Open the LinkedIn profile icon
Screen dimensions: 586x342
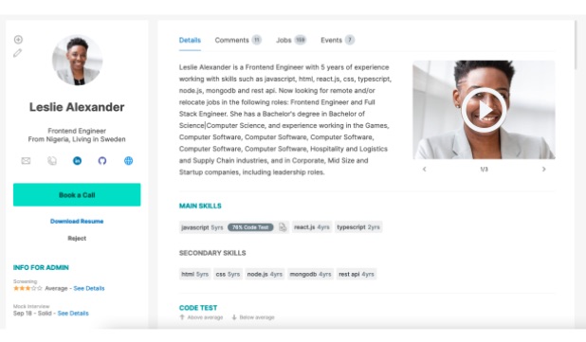point(77,161)
